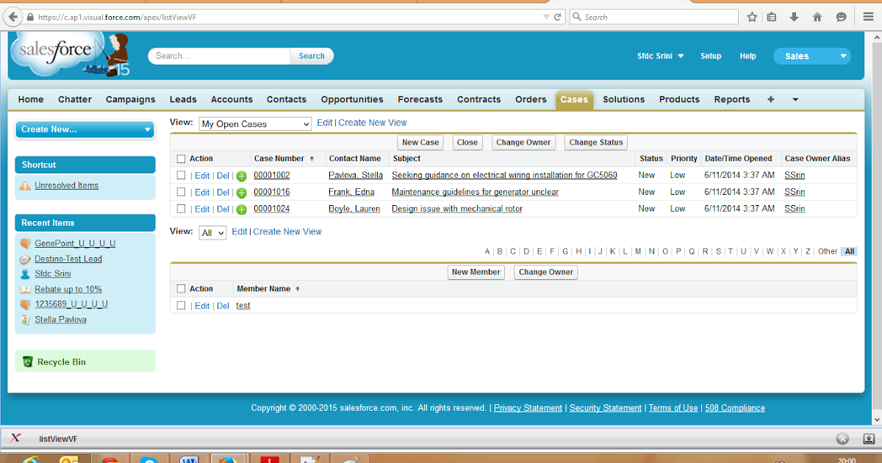Image resolution: width=882 pixels, height=463 pixels.
Task: Click inside the salesforce Search field
Action: [218, 55]
